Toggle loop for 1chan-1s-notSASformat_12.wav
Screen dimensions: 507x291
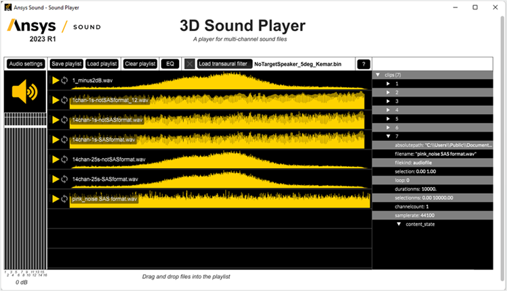(64, 100)
